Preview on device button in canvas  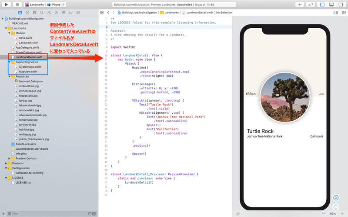[x=336, y=207]
